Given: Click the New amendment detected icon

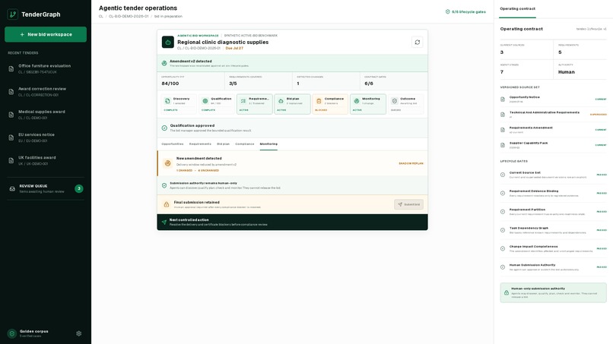Looking at the screenshot, I should (168, 163).
